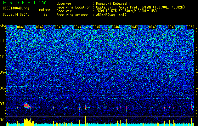Click the 0641 time marker
This screenshot has width=198, height=126.
21,27
